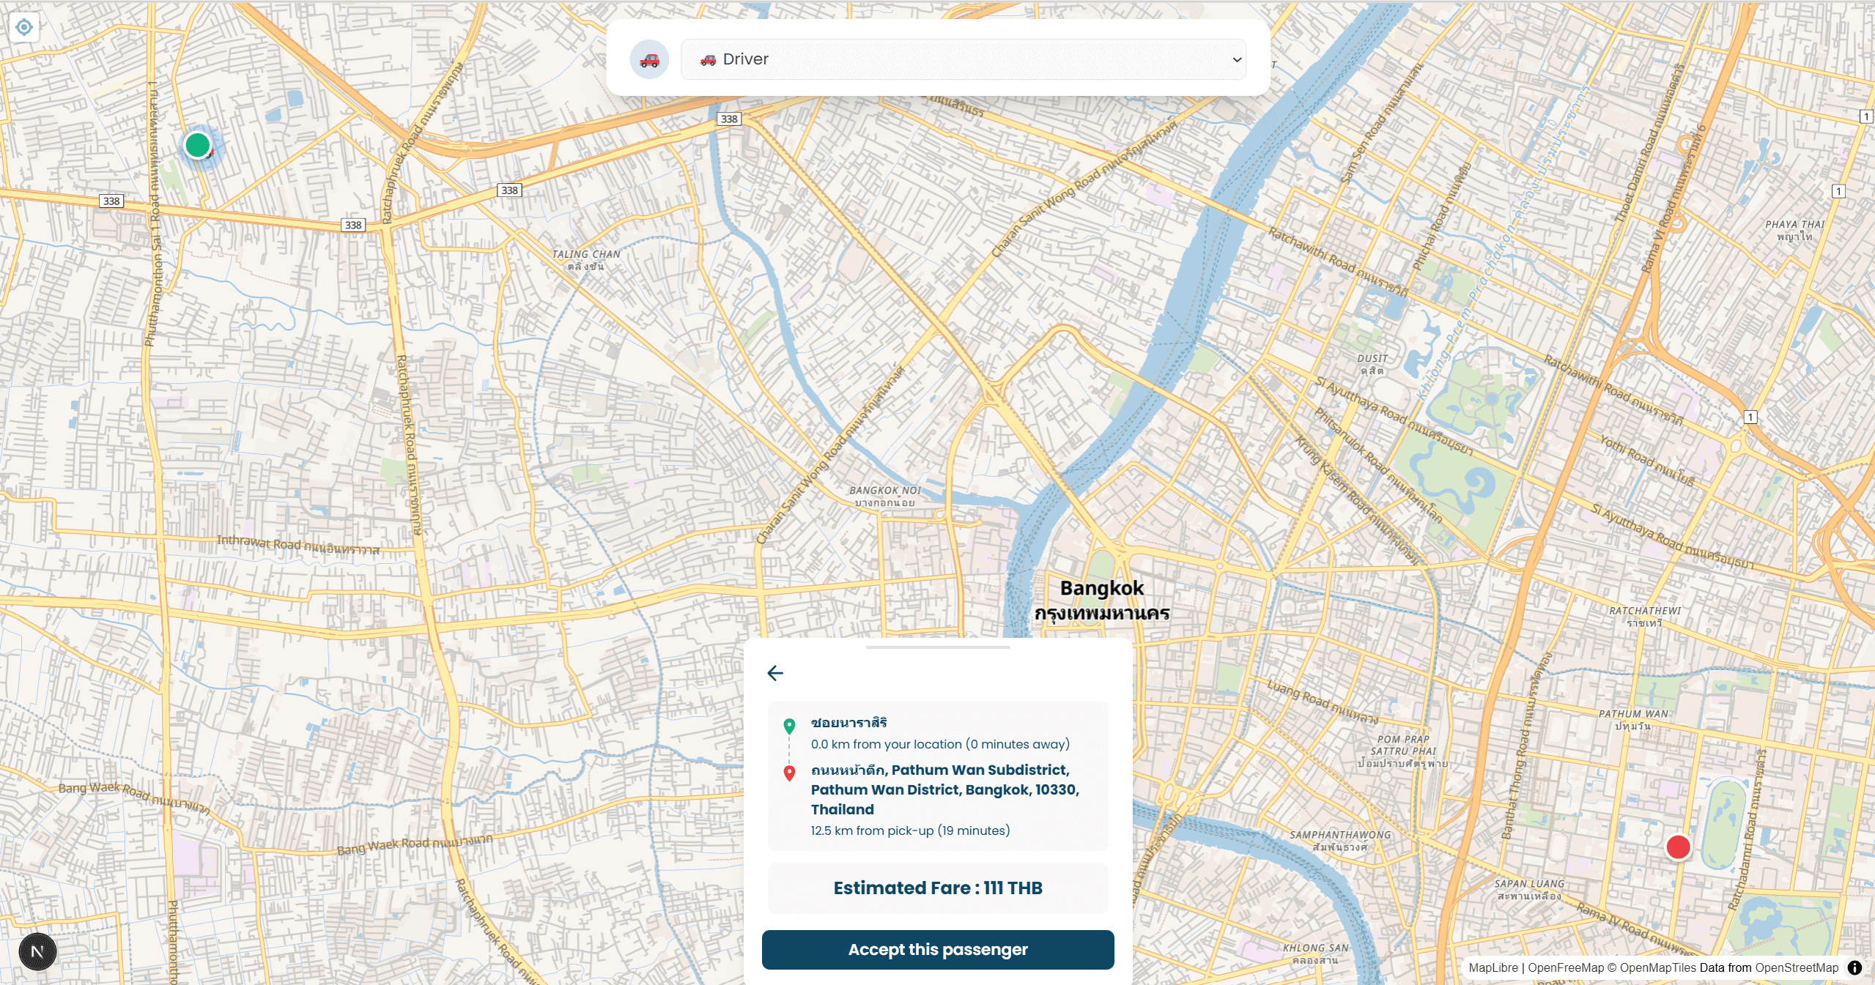This screenshot has height=985, width=1875.
Task: Click the dropdown chevron arrow
Action: 1237,59
